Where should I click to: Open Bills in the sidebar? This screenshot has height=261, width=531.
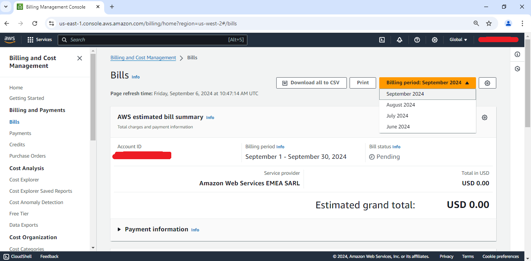(14, 122)
